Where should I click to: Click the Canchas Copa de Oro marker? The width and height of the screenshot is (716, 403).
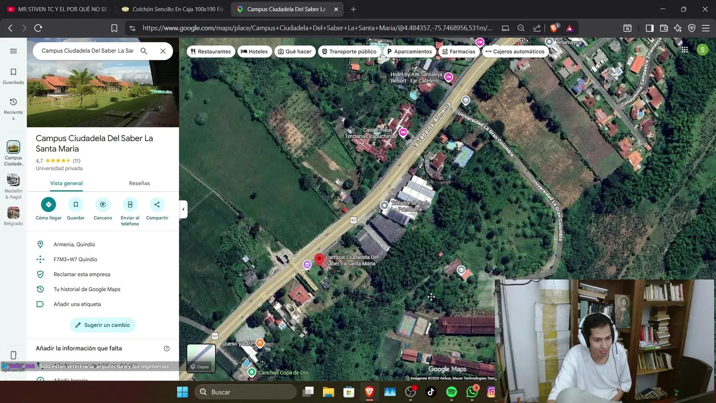(252, 372)
